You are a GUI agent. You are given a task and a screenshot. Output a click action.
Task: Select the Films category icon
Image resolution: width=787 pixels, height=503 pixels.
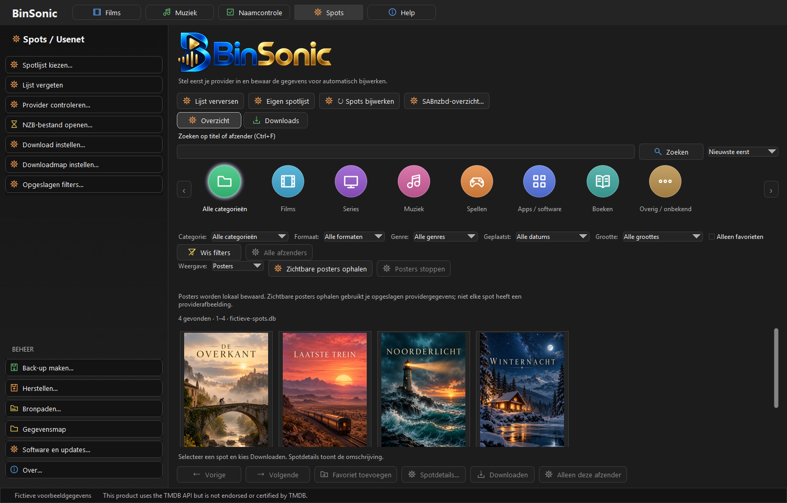pyautogui.click(x=288, y=181)
